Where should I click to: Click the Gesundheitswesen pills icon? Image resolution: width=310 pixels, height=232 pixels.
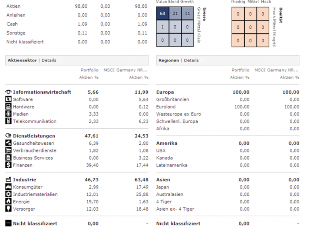[8, 143]
